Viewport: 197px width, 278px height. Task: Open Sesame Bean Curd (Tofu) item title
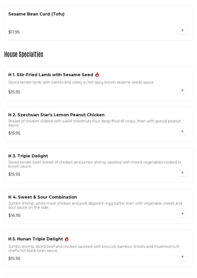[x=36, y=14]
